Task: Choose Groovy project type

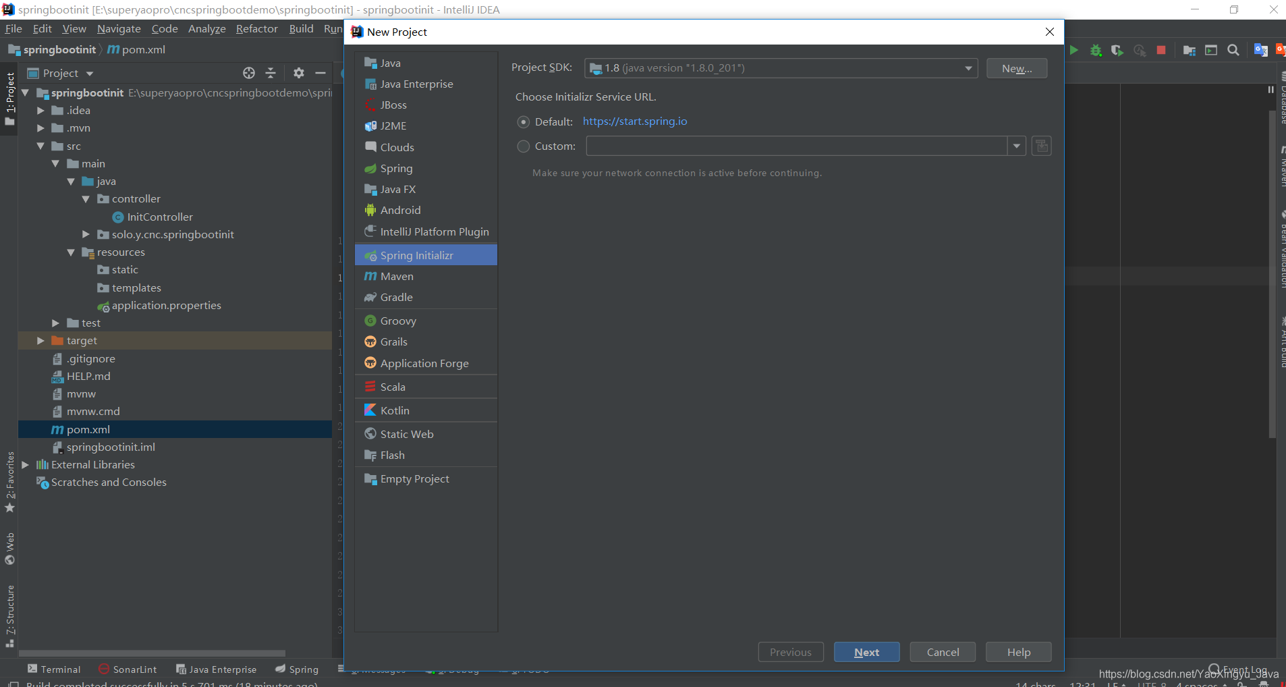Action: 426,321
